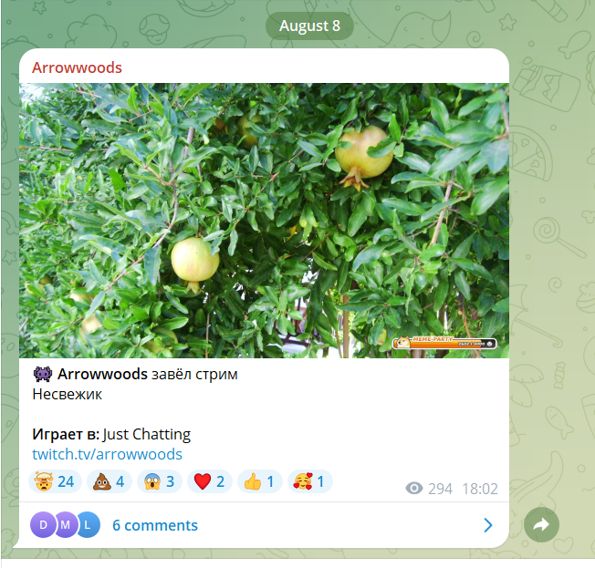Screen dimensions: 595x568
Task: Select the smiling face with hearts reaction
Action: 310,481
